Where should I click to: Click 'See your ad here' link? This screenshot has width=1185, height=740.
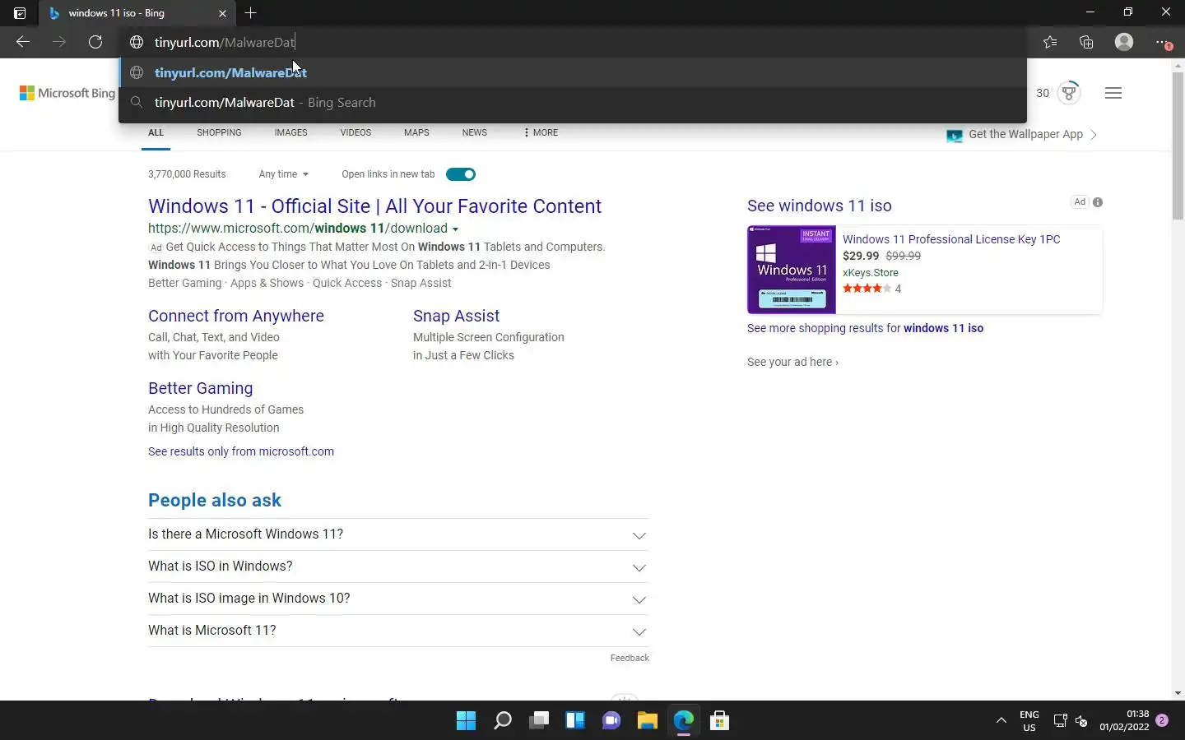tap(792, 362)
